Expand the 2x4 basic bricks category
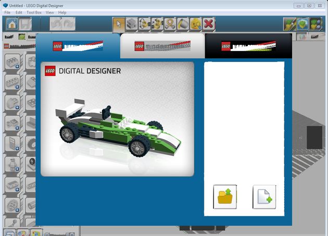The image size is (328, 236). [x=12, y=61]
